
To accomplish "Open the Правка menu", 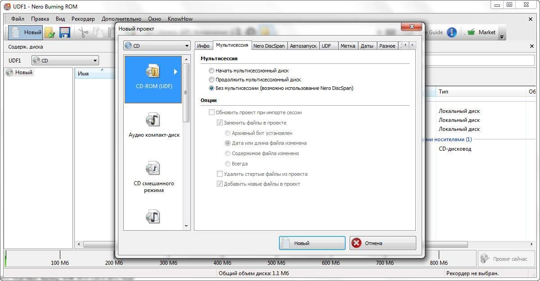I will [40, 19].
